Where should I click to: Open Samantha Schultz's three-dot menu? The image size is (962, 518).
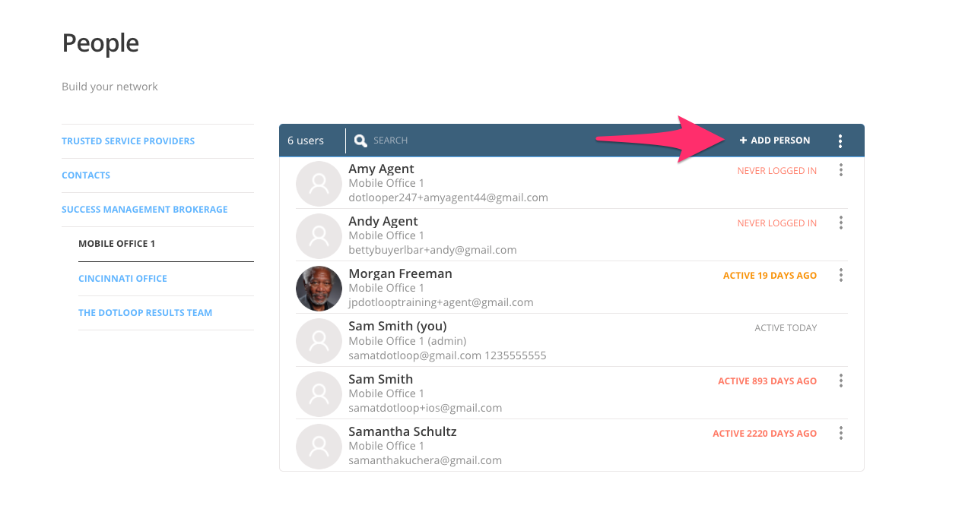coord(840,433)
